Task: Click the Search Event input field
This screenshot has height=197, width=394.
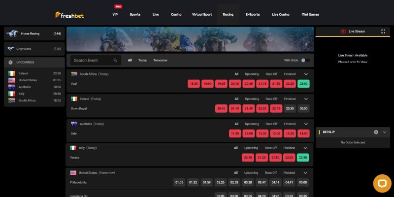Action: [91, 61]
